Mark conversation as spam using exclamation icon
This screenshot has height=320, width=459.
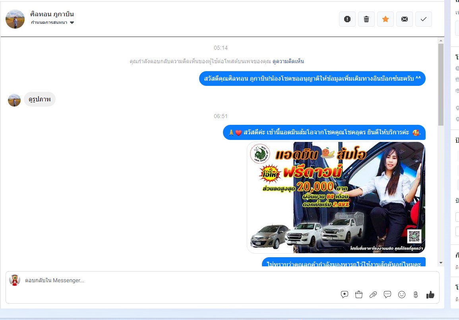(x=347, y=19)
